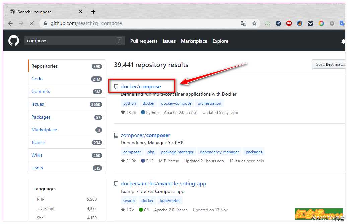Click '39,441 repository results' heading
Screen dimensions: 348x224
point(151,65)
